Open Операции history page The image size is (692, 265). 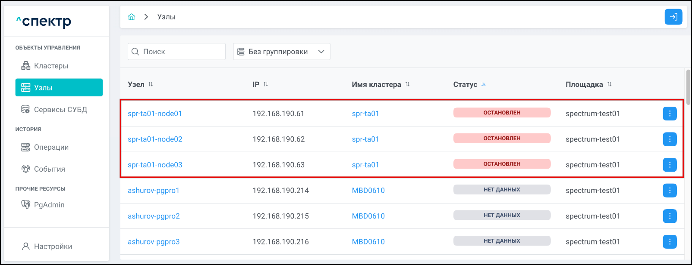pos(51,147)
